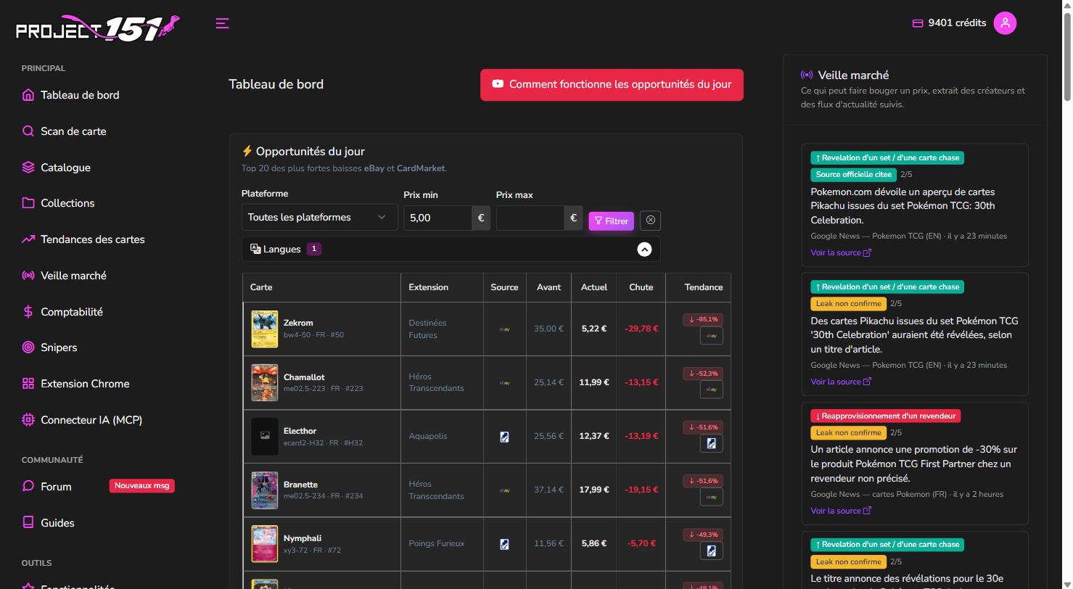The image size is (1073, 589).
Task: Open Voir la source for Pikachu leak article
Action: coord(841,382)
